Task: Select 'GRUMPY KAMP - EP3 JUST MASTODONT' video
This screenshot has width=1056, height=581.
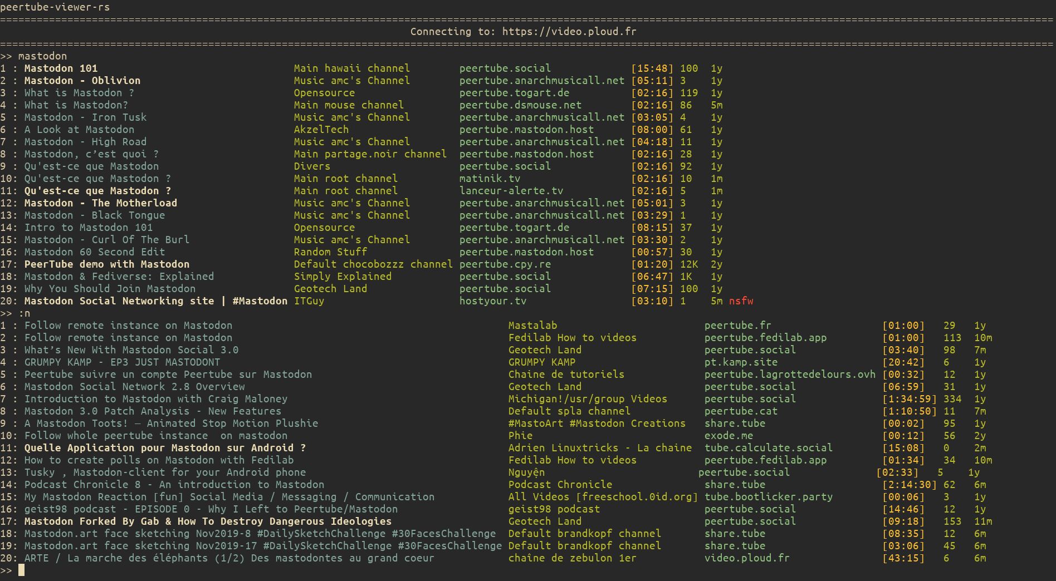Action: pos(122,362)
